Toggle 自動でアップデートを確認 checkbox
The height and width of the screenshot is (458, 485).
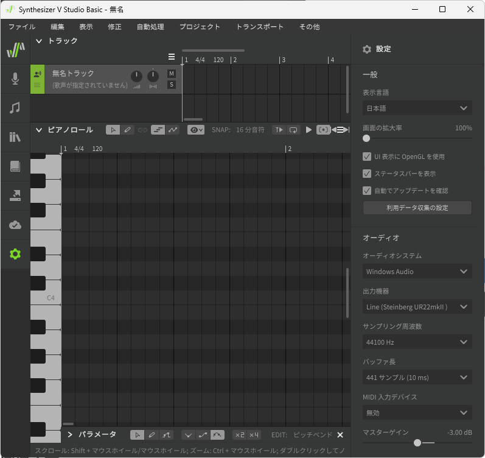click(367, 191)
